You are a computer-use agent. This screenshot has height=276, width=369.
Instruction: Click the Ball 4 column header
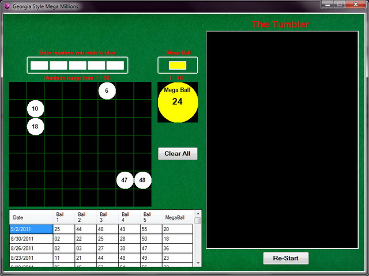[x=129, y=217]
